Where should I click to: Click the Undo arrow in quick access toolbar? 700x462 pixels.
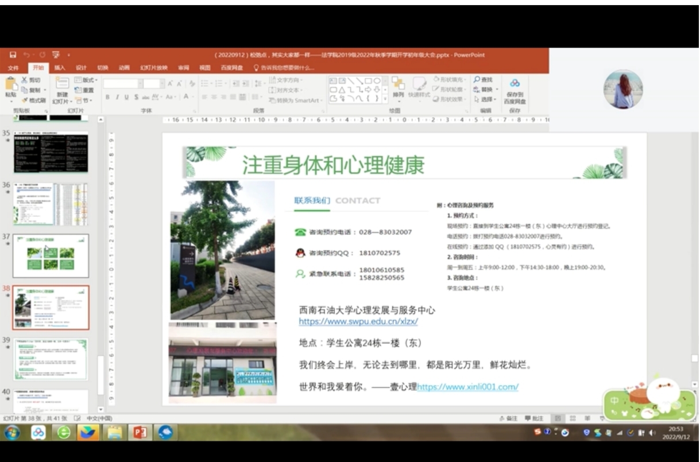coord(26,55)
